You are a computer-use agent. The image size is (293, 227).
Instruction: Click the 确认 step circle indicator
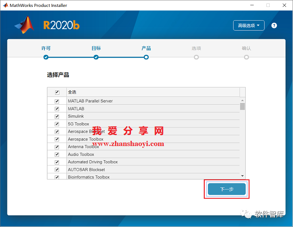pos(246,57)
